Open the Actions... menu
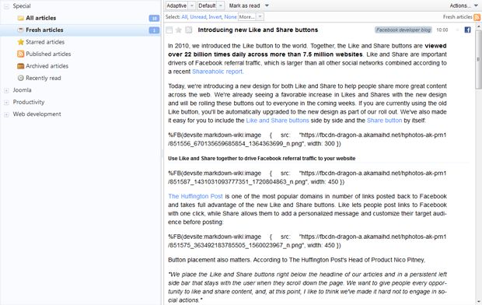 pos(463,5)
